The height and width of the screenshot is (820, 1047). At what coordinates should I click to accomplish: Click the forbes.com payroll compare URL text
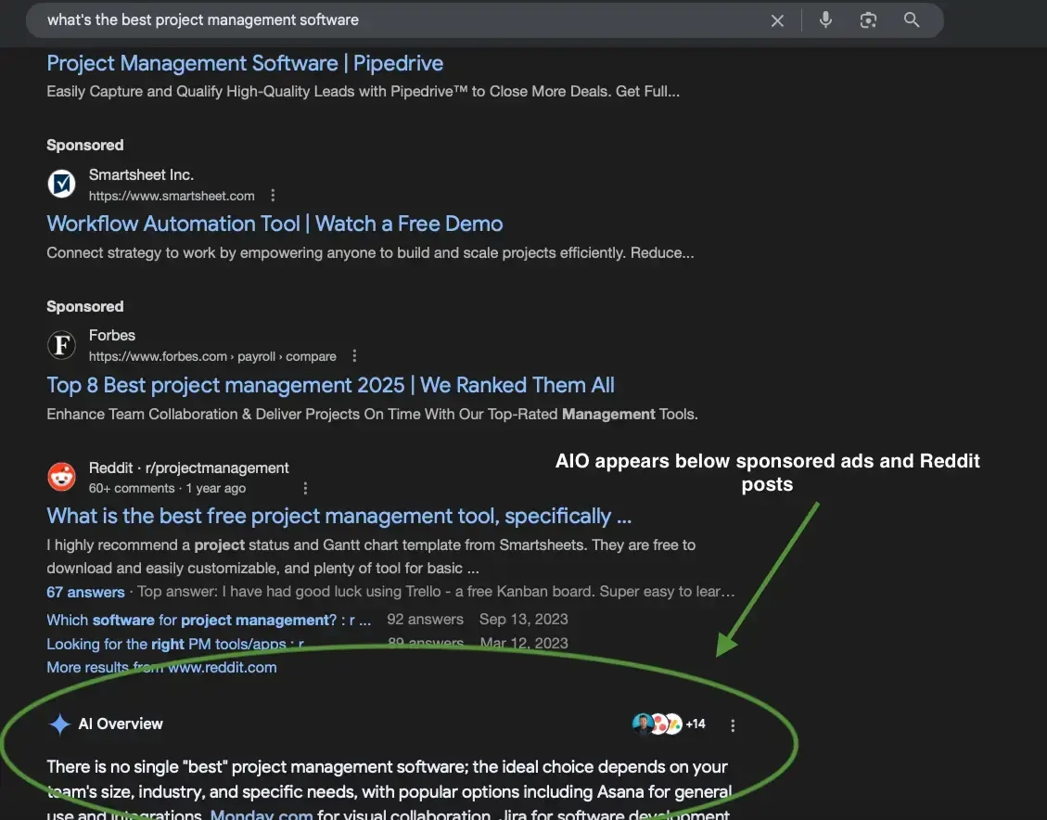[x=212, y=356]
